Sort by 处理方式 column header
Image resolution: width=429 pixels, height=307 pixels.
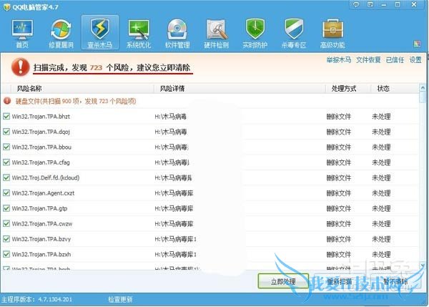tap(344, 89)
